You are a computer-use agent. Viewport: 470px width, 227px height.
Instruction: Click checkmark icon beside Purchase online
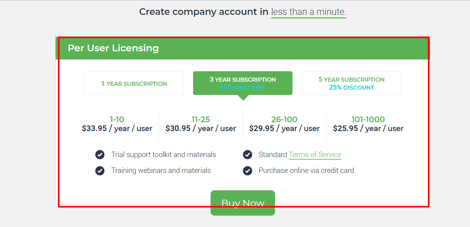[247, 171]
